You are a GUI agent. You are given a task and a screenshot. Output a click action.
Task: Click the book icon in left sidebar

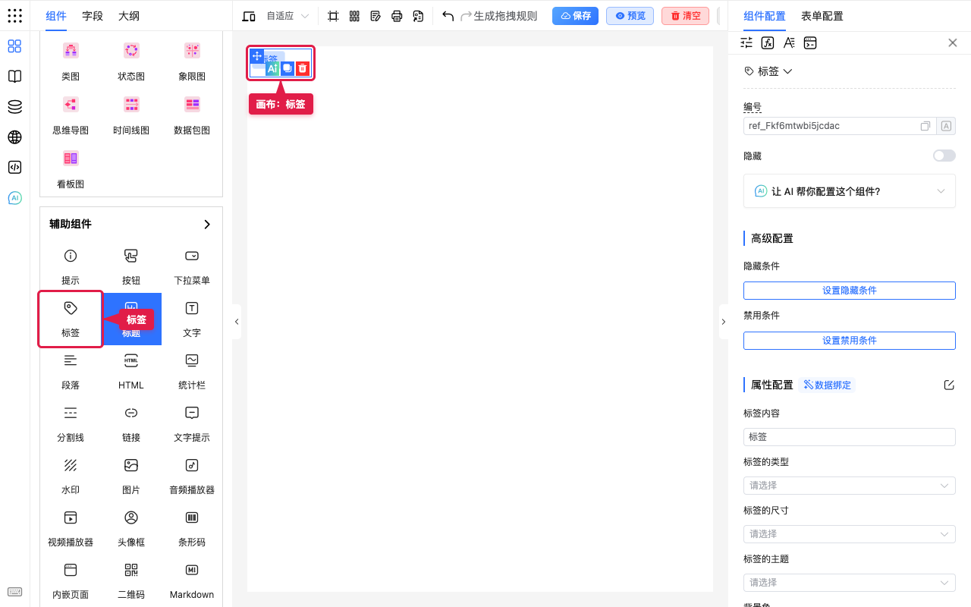coord(14,77)
